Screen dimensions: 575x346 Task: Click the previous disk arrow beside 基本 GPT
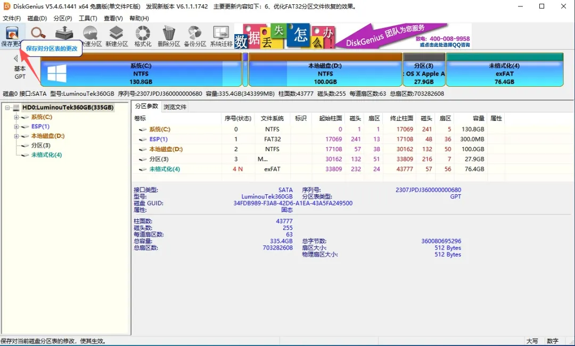coord(16,58)
